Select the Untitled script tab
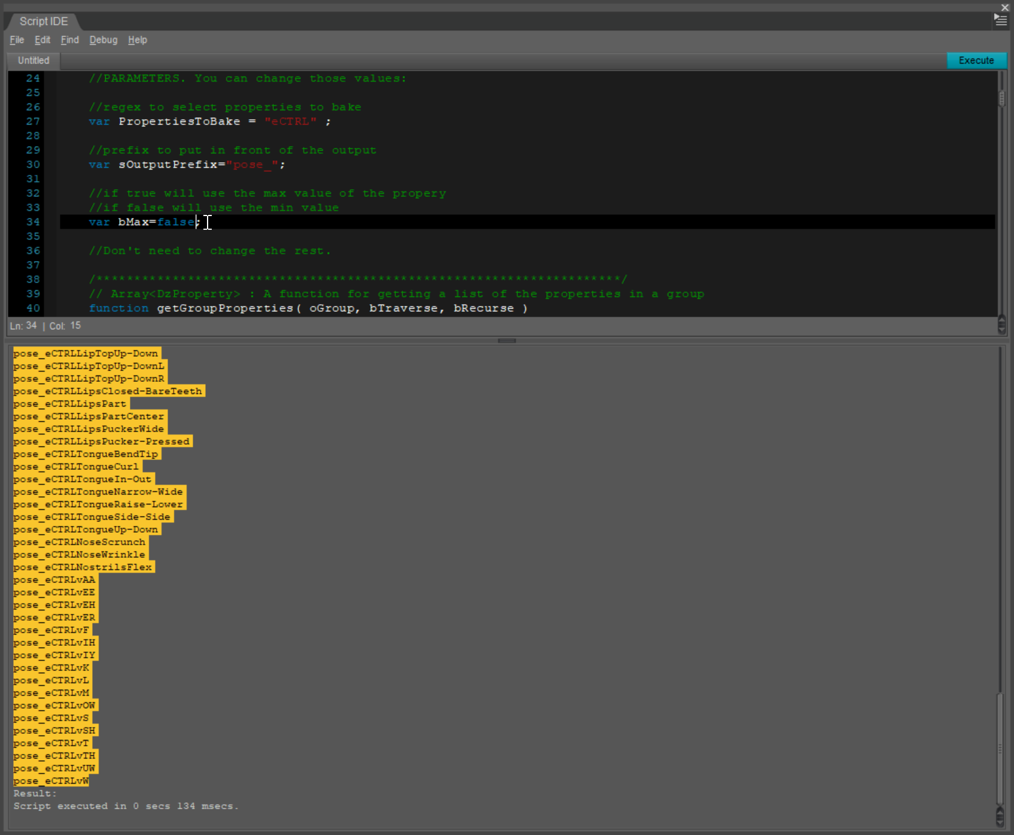Screen dimensions: 1014x835 point(34,60)
